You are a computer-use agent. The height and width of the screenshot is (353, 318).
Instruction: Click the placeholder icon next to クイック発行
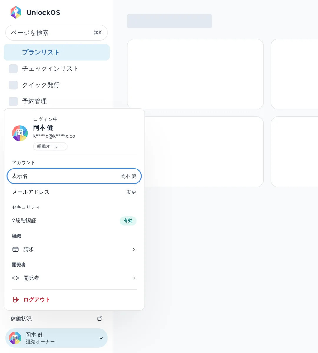tap(13, 85)
